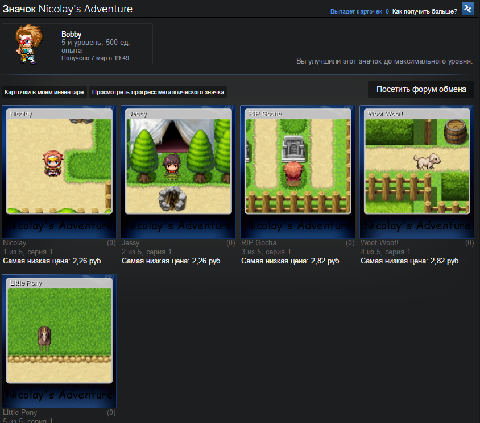
Task: Click 'Получено 7 мар в 19:49' text
Action: [x=95, y=58]
